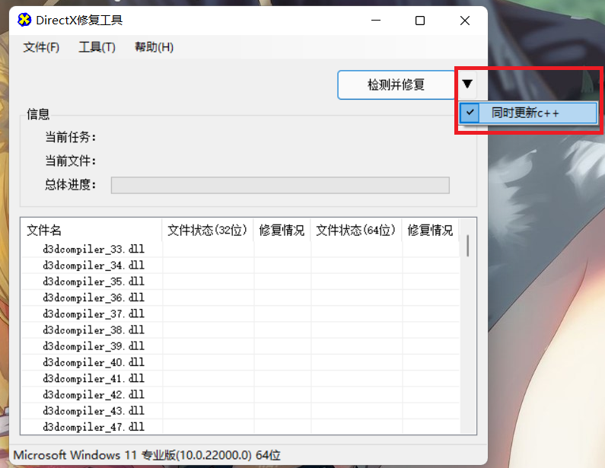Open the 文件(F) menu
The width and height of the screenshot is (605, 468).
pyautogui.click(x=41, y=47)
